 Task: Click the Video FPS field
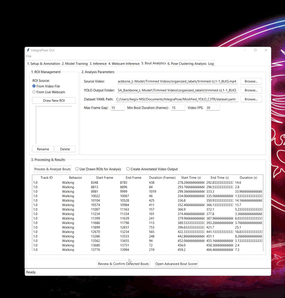pos(213,108)
